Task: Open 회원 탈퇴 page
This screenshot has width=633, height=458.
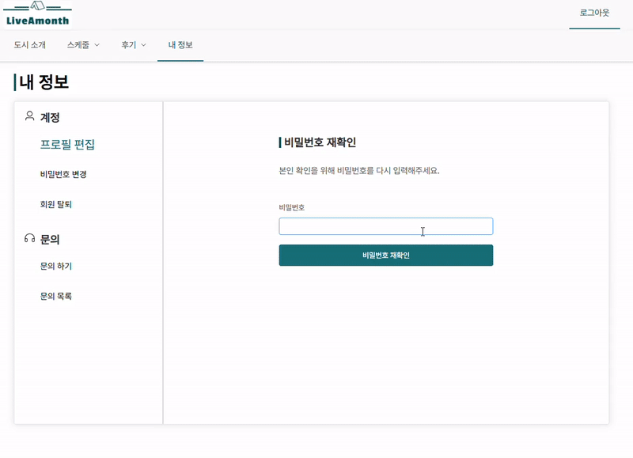Action: coord(55,204)
